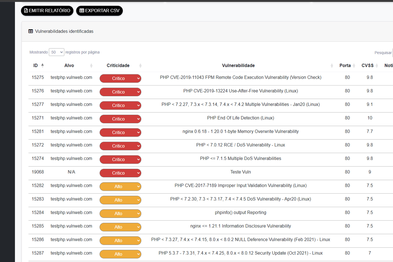Click the Pesquisar search field
This screenshot has height=262, width=393.
click(392, 53)
